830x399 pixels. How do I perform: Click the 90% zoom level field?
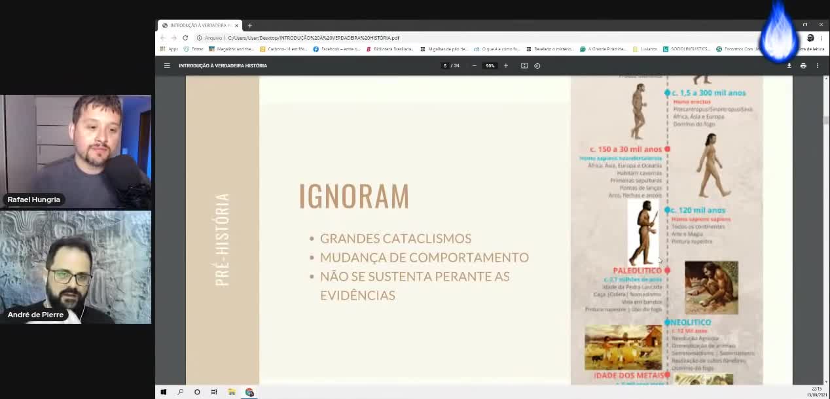490,65
